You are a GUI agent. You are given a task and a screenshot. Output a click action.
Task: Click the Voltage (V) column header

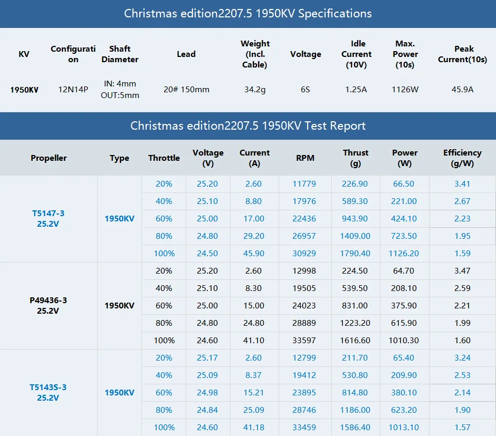(x=208, y=158)
